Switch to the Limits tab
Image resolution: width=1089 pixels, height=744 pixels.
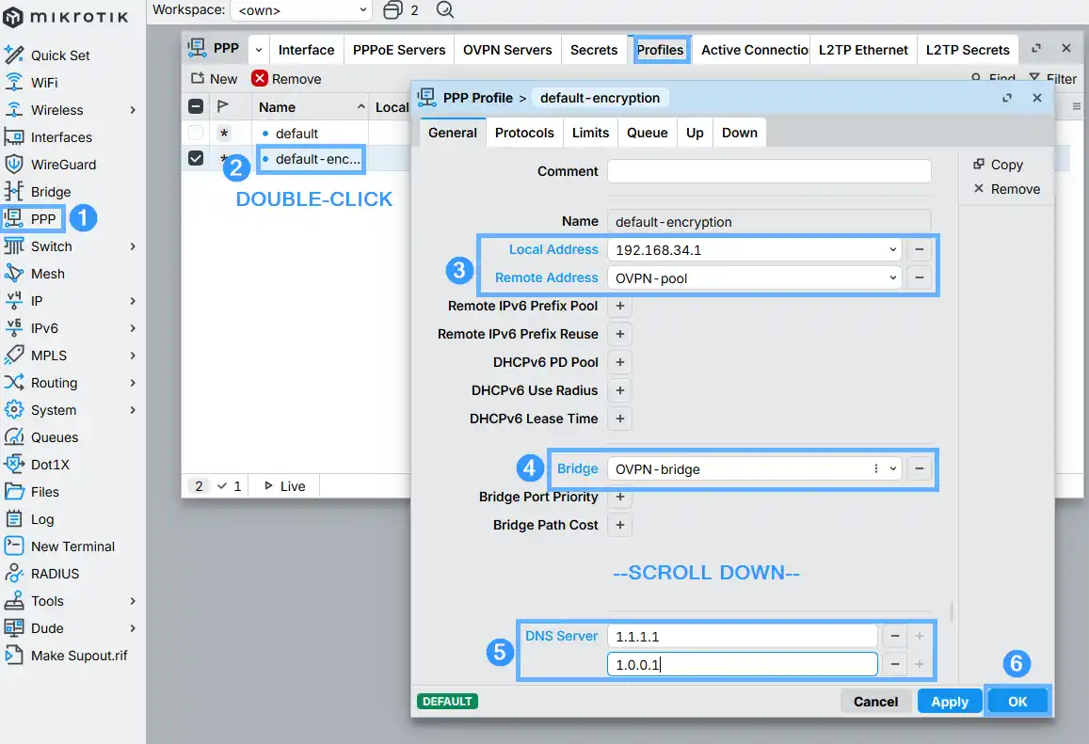tap(590, 133)
